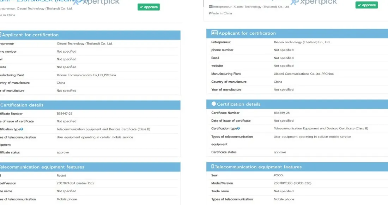Select the Telecommunication equipment features header on Redmi page
The image size is (388, 205).
tap(90, 167)
